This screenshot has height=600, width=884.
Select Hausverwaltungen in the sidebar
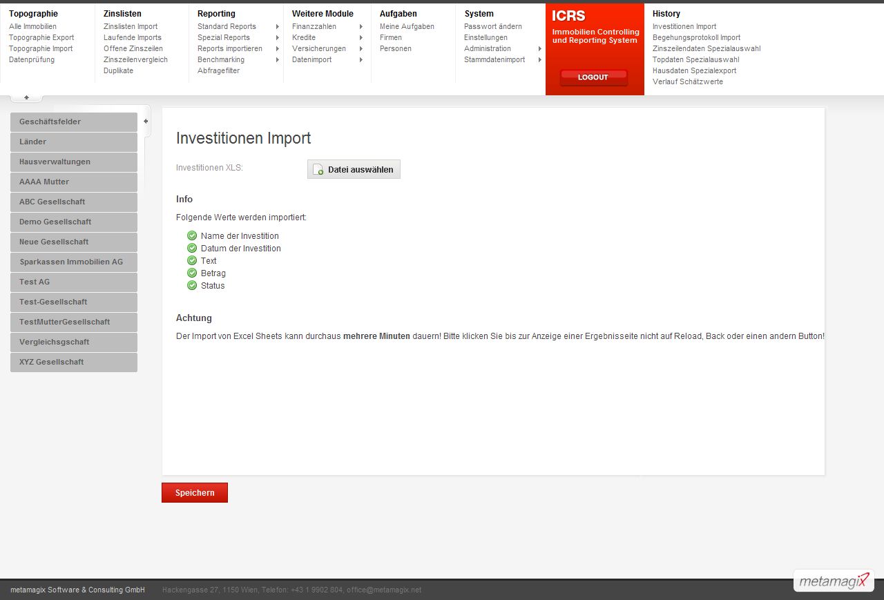pos(74,162)
